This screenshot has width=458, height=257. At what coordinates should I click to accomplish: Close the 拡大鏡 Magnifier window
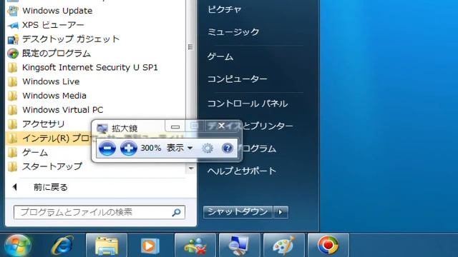(x=221, y=126)
